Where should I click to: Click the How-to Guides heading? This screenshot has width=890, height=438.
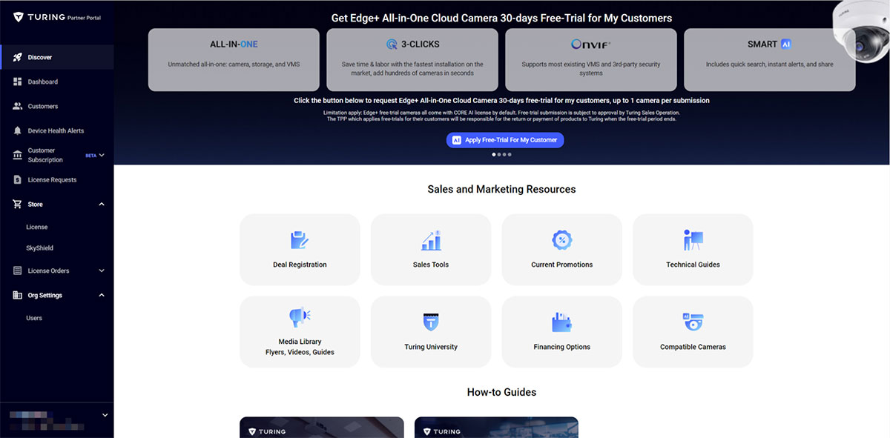pyautogui.click(x=501, y=392)
